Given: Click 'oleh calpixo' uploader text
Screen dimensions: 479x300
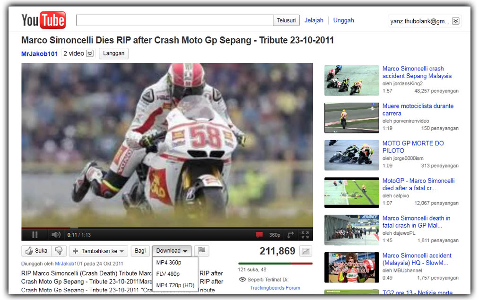Looking at the screenshot, I should pos(396,196).
